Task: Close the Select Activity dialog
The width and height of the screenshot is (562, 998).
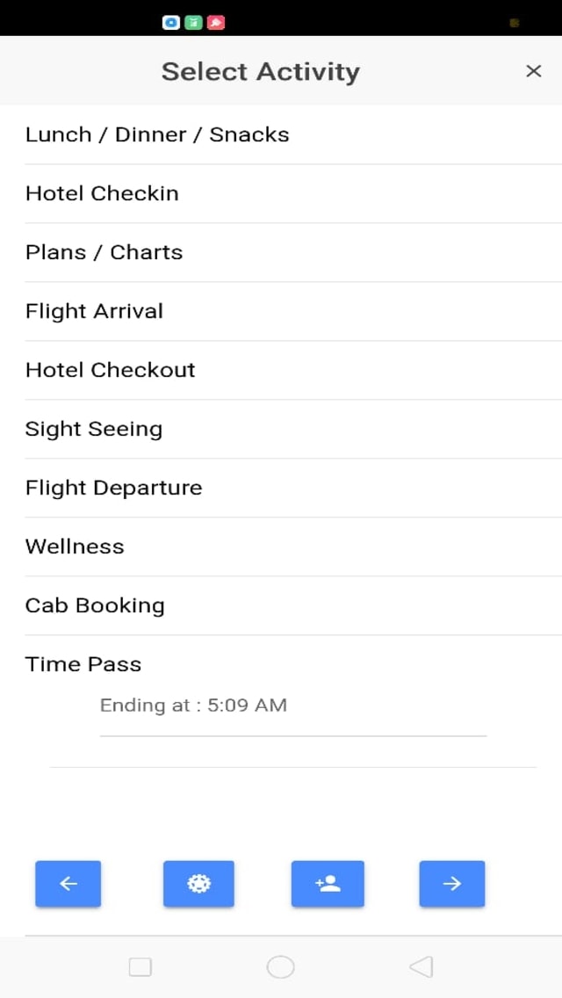Action: 533,71
